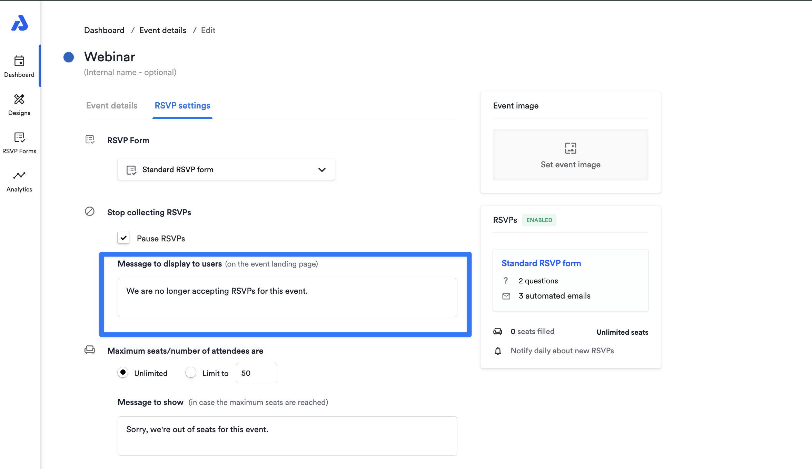Click the Event details breadcrumb link
Image resolution: width=812 pixels, height=469 pixels.
point(162,30)
